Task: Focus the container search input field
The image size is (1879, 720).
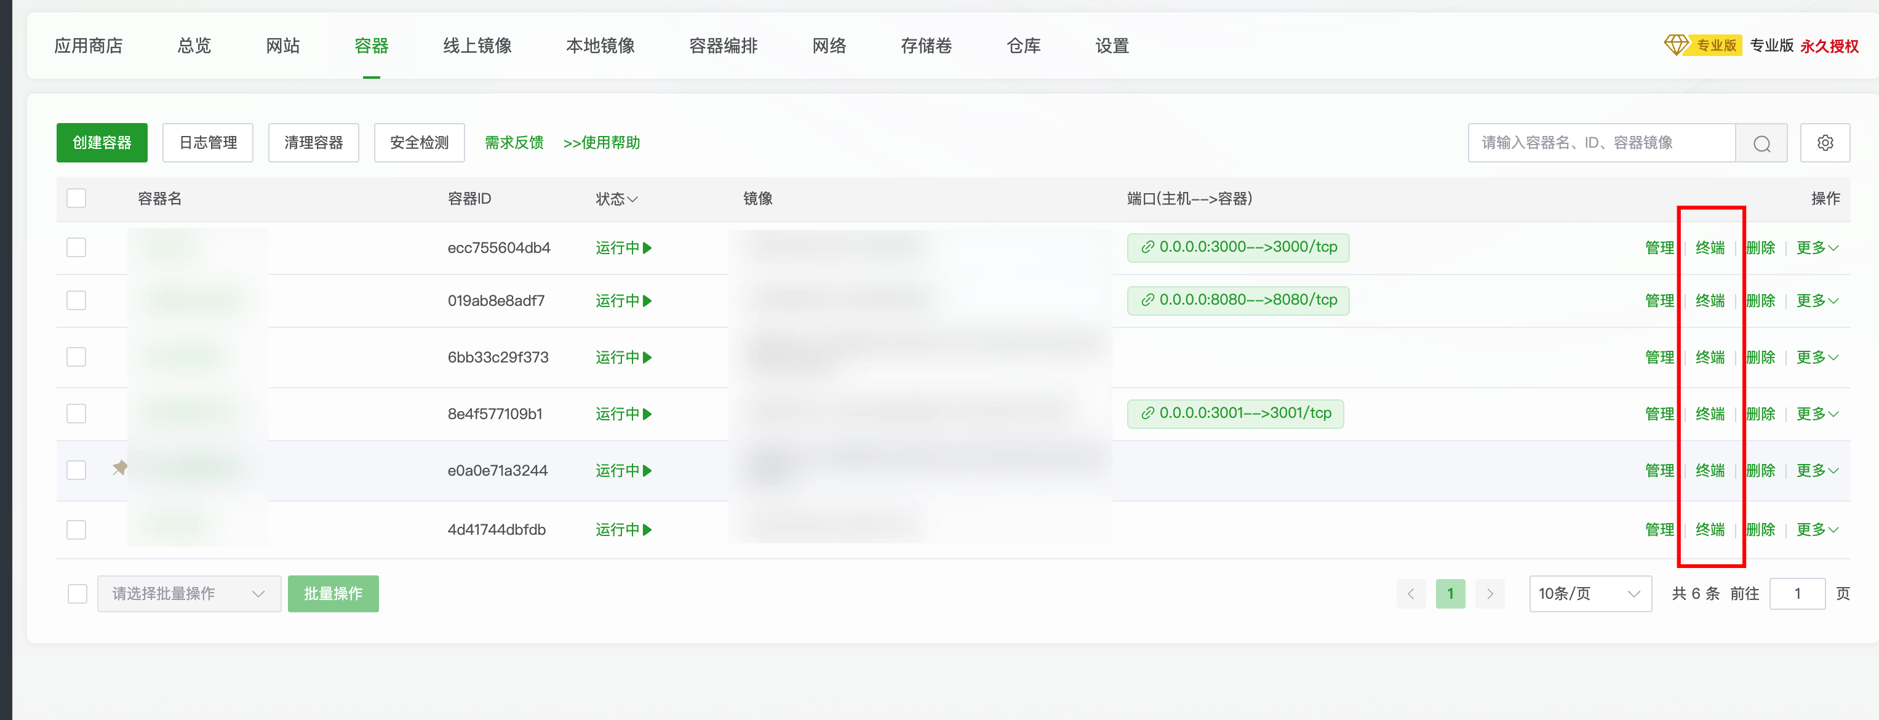Action: point(1602,143)
